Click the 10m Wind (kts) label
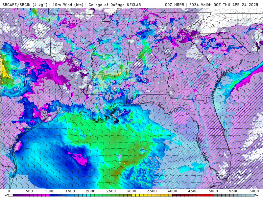The height and width of the screenshot is (197, 263). [x=68, y=5]
